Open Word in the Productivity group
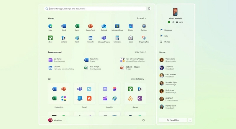236x129 pixels. coord(54,89)
